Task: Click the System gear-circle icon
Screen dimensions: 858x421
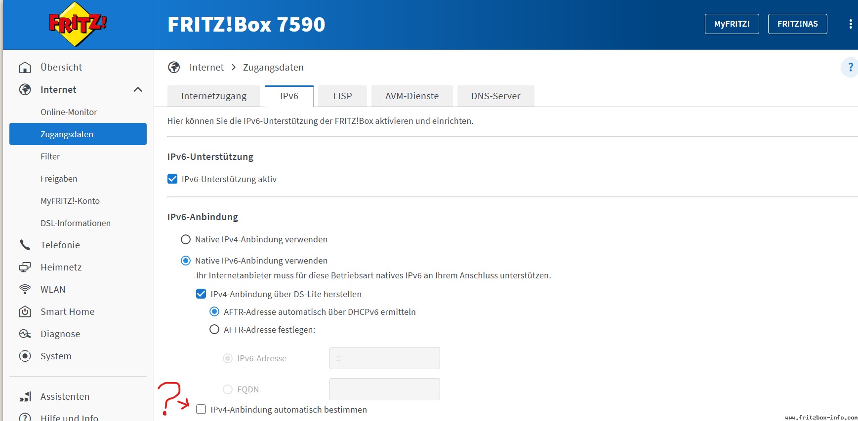Action: [x=25, y=356]
